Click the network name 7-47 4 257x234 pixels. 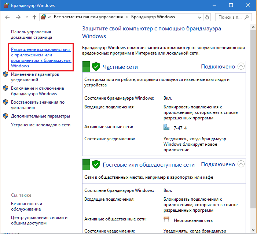pos(180,128)
